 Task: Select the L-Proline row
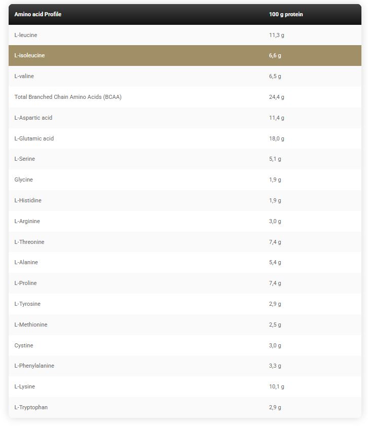coord(185,283)
